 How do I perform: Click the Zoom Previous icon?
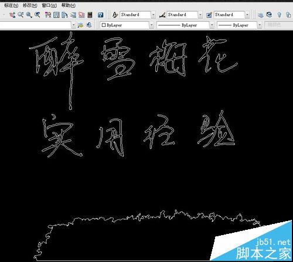(37, 15)
